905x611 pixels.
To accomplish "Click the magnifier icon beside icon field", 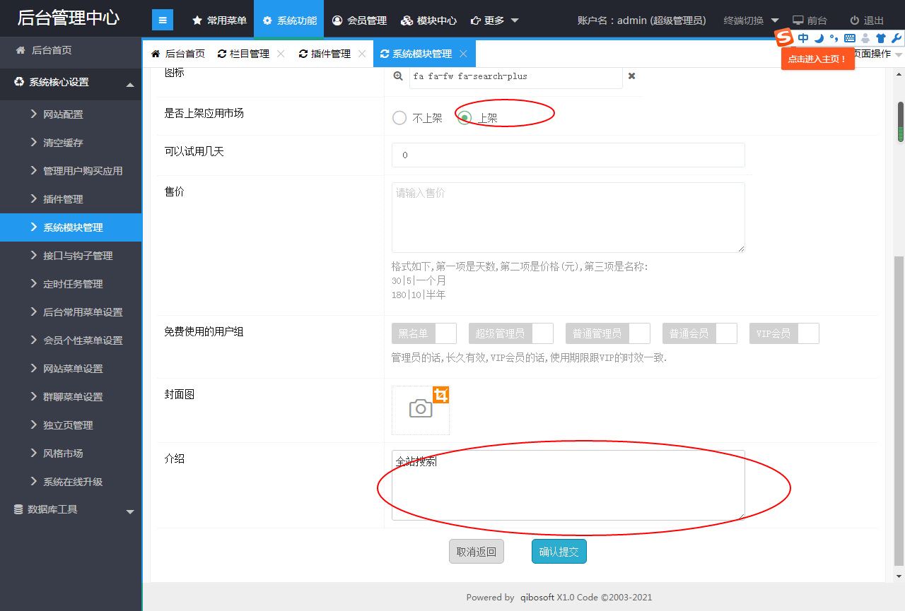I will (398, 76).
